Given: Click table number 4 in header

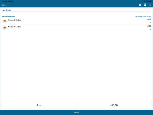Looking at the screenshot, I should tap(7, 5).
